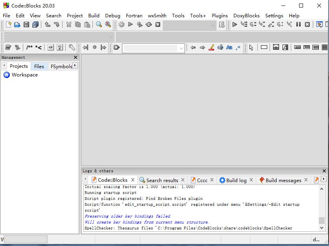Screen dimensions: 329x246
Task: Click the Build gear icon
Action: (x=122, y=24)
